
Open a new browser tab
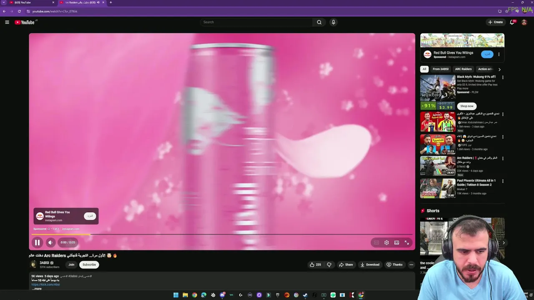point(111,2)
